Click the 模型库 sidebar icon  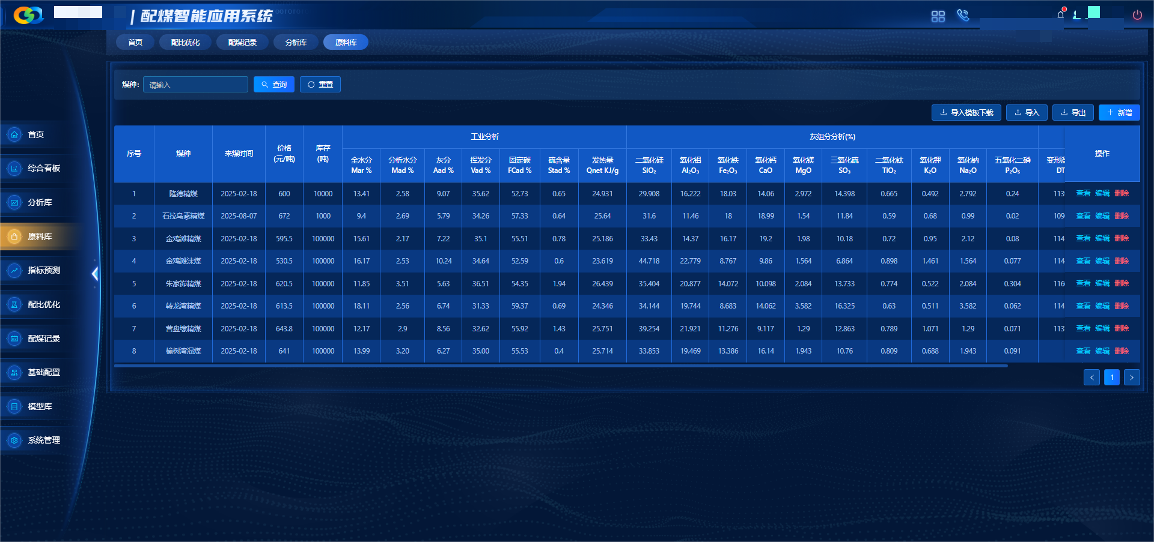14,407
